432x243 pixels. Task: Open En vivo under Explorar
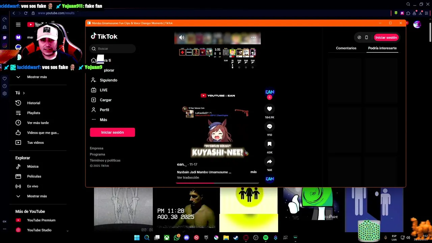[x=32, y=186]
